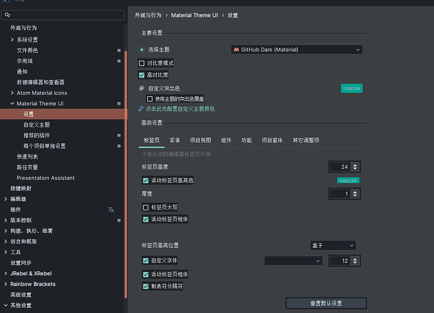The width and height of the screenshot is (434, 313).
Task: Switch to 紧凑 tab
Action: (175, 140)
